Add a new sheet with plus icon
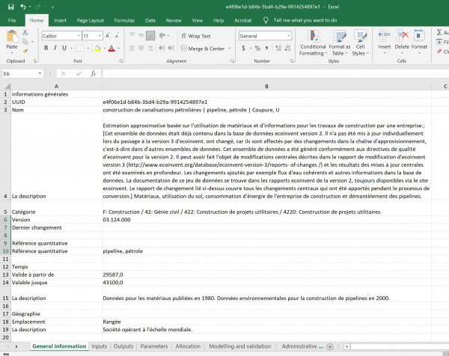Image resolution: width=449 pixels, height=356 pixels. pyautogui.click(x=330, y=346)
